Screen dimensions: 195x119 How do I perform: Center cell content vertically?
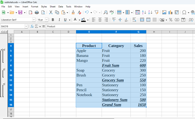point(120,20)
